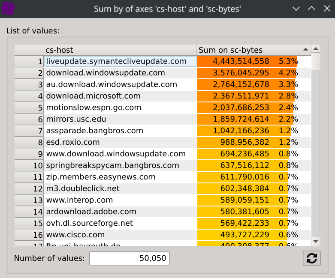335x278 pixels.
Task: Click the sort indicator arrow in header
Action: pyautogui.click(x=305, y=49)
